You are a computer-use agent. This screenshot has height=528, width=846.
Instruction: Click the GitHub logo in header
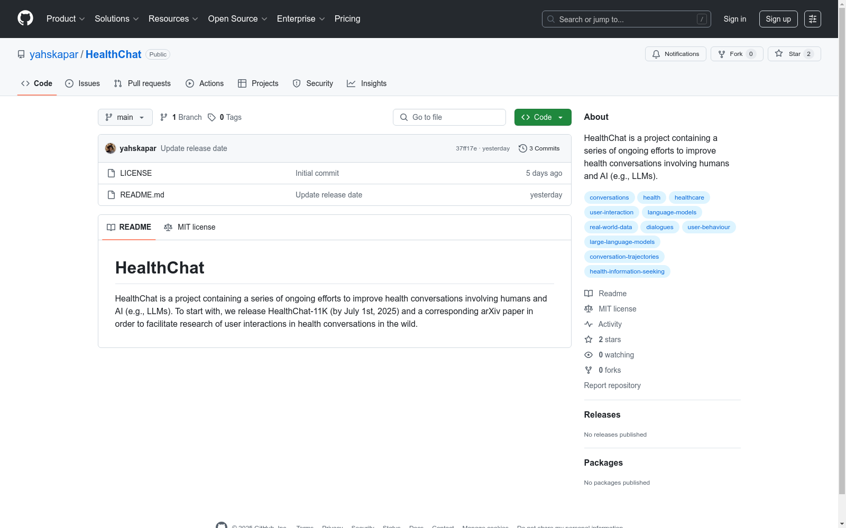click(x=25, y=18)
